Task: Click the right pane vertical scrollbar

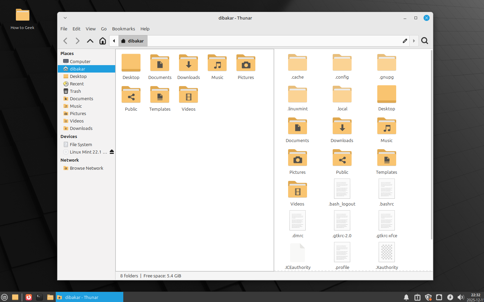Action: tap(431, 145)
